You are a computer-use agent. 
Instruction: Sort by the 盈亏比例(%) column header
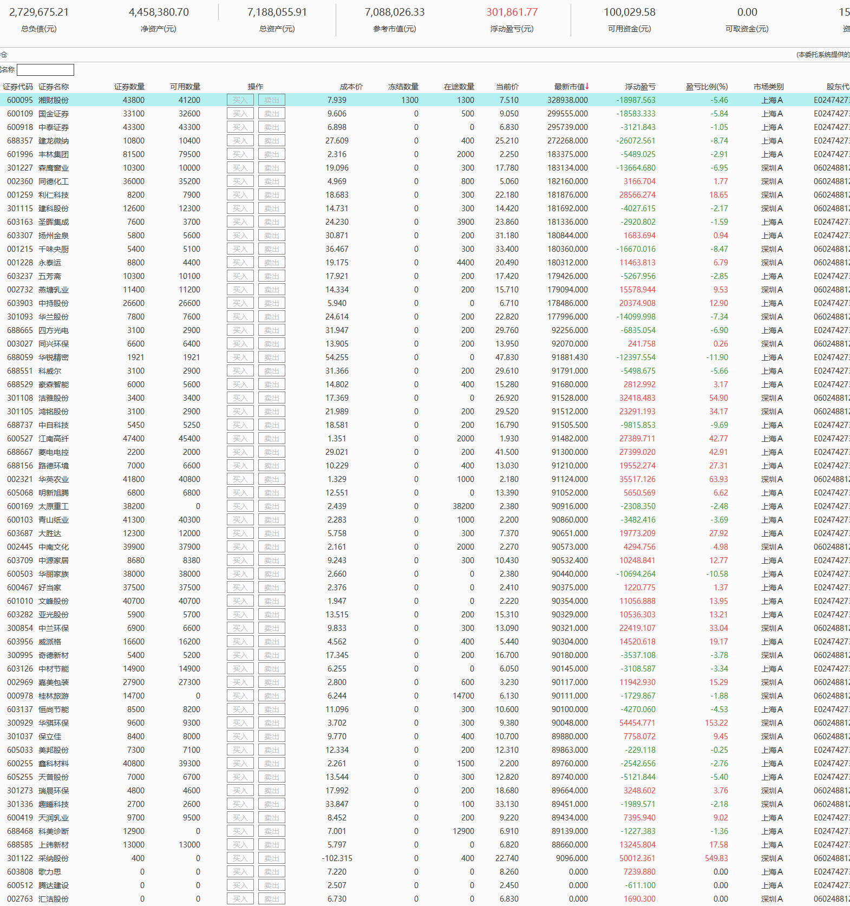click(x=707, y=87)
